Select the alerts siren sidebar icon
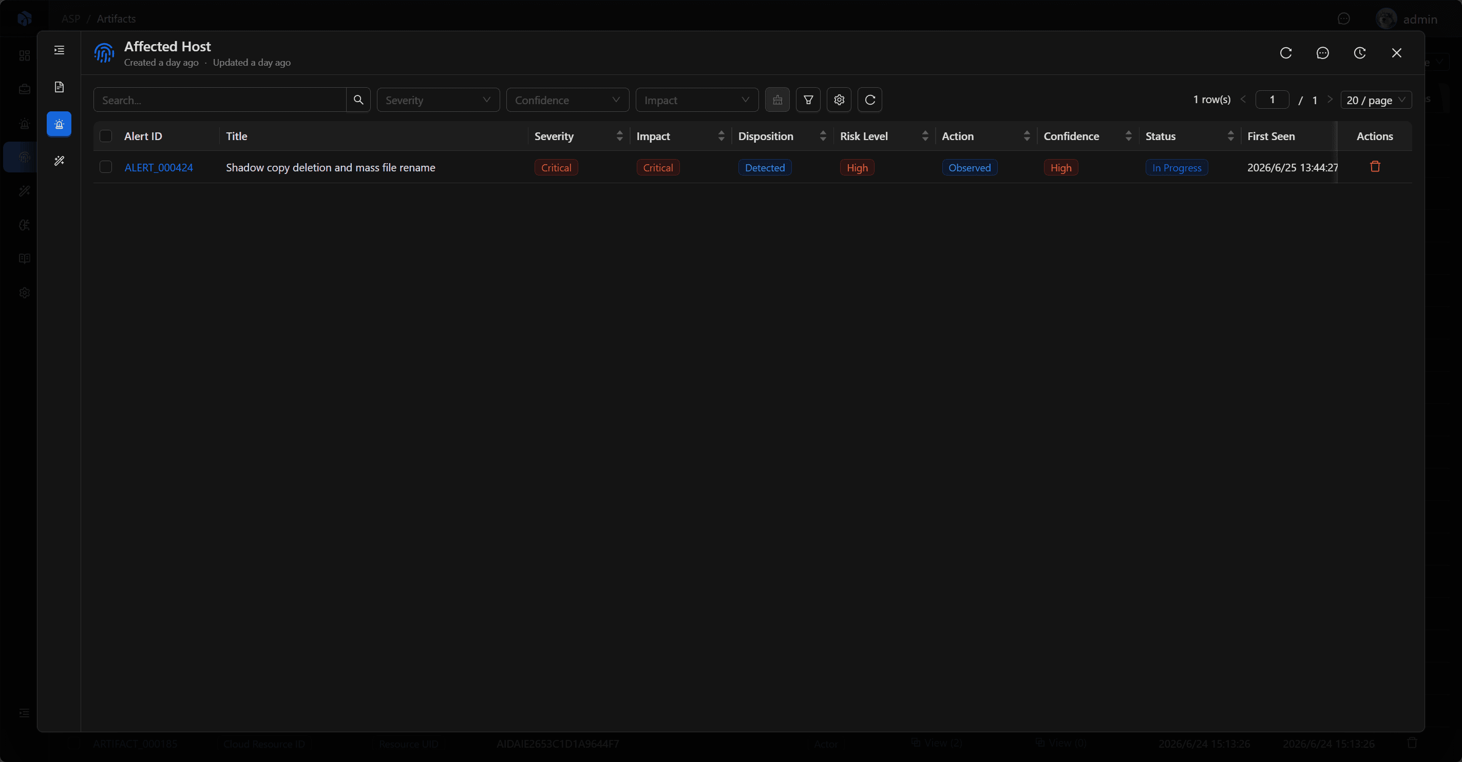The width and height of the screenshot is (1462, 762). pyautogui.click(x=59, y=124)
